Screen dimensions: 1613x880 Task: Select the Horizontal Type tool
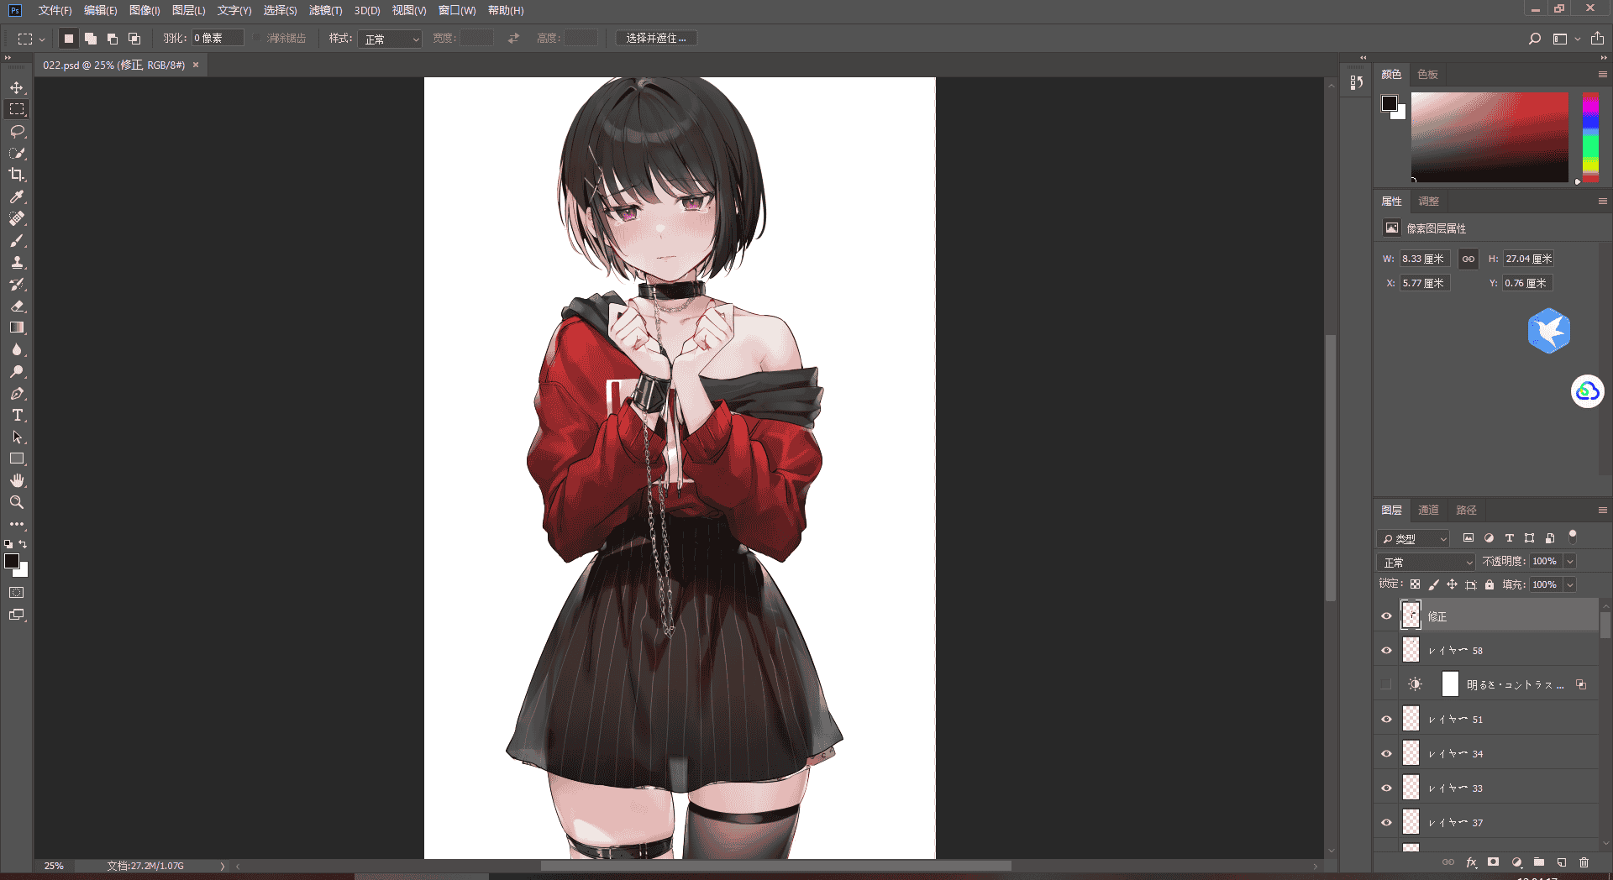pos(17,415)
